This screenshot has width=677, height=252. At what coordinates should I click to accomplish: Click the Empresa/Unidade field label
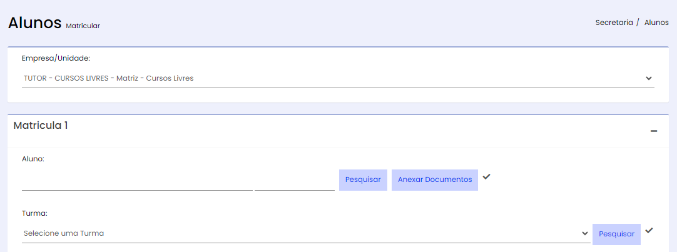pos(56,58)
